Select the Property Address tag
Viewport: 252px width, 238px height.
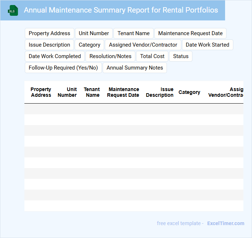click(50, 33)
